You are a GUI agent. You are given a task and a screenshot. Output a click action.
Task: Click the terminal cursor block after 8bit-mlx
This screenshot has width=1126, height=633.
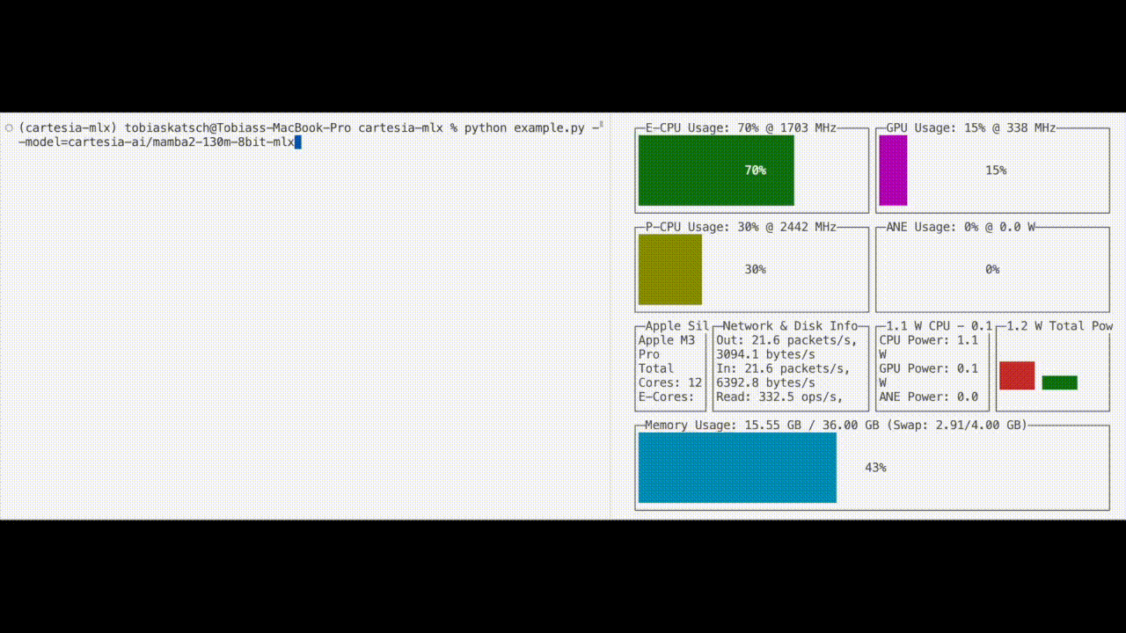tap(298, 142)
